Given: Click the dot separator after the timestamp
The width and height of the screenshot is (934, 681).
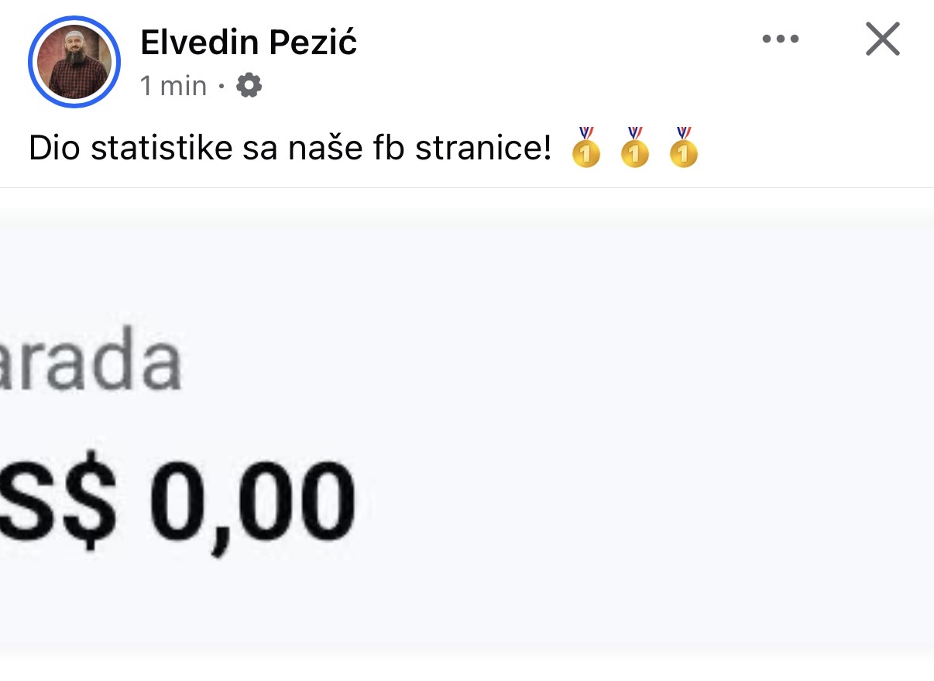Looking at the screenshot, I should click(x=221, y=86).
